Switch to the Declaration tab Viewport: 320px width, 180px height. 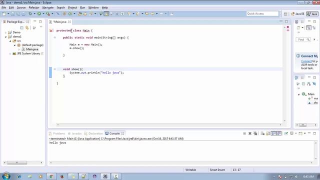coord(93,133)
